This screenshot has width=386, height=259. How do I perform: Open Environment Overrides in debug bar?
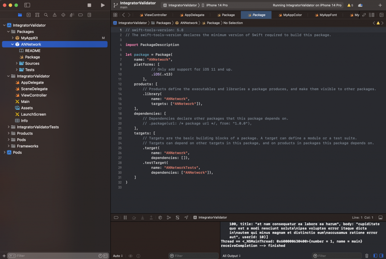tap(178, 218)
